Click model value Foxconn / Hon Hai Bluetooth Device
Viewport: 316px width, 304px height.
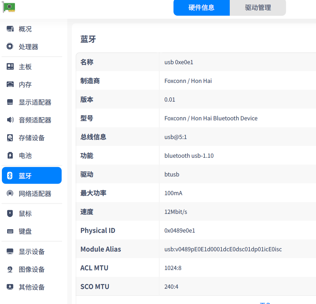coord(211,118)
